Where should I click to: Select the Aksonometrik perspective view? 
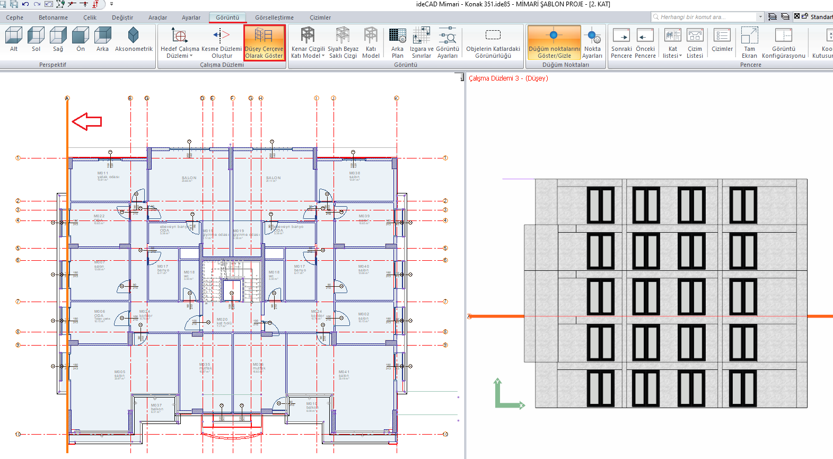[133, 40]
